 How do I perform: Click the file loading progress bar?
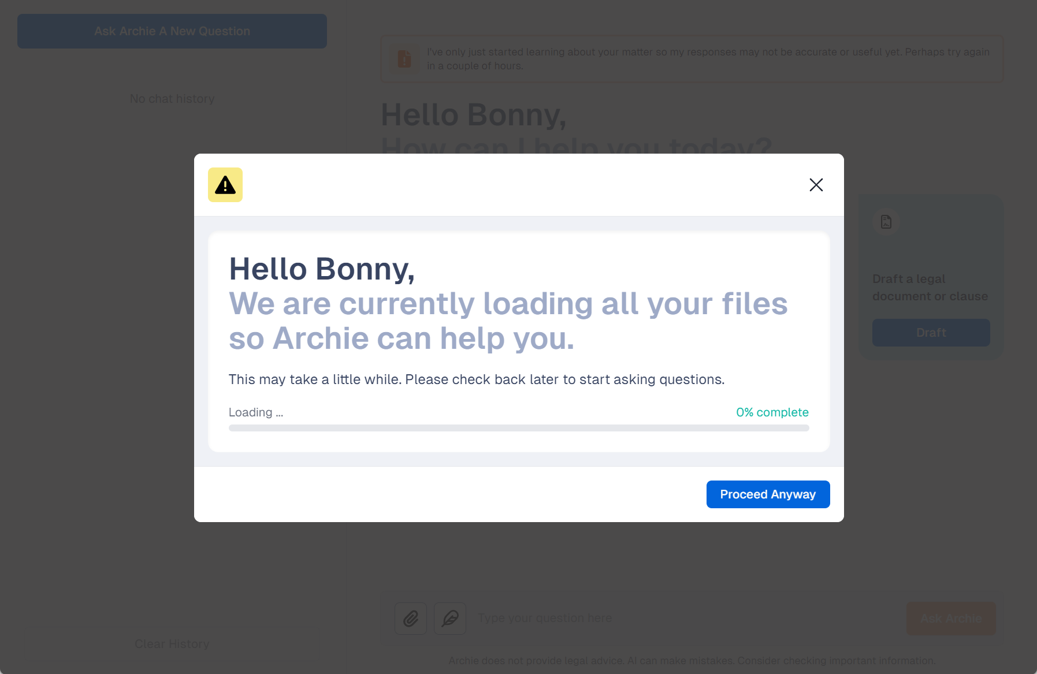(x=519, y=428)
